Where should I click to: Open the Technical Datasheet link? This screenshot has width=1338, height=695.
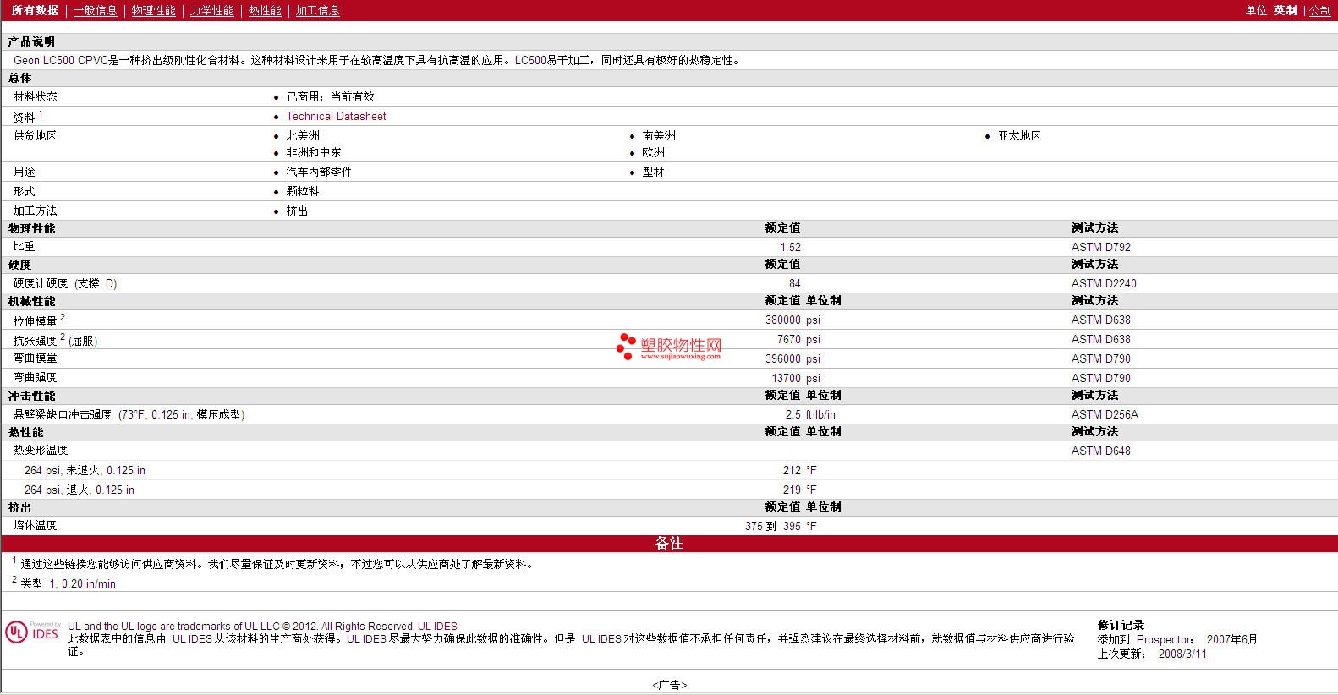[x=336, y=117]
